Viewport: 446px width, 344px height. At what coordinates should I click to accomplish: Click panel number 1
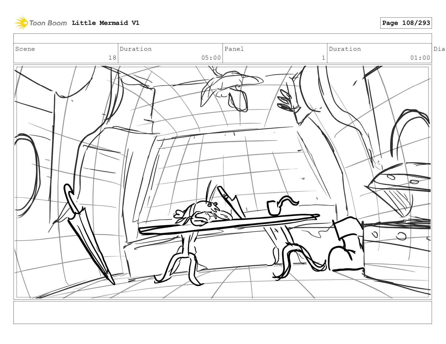point(323,58)
